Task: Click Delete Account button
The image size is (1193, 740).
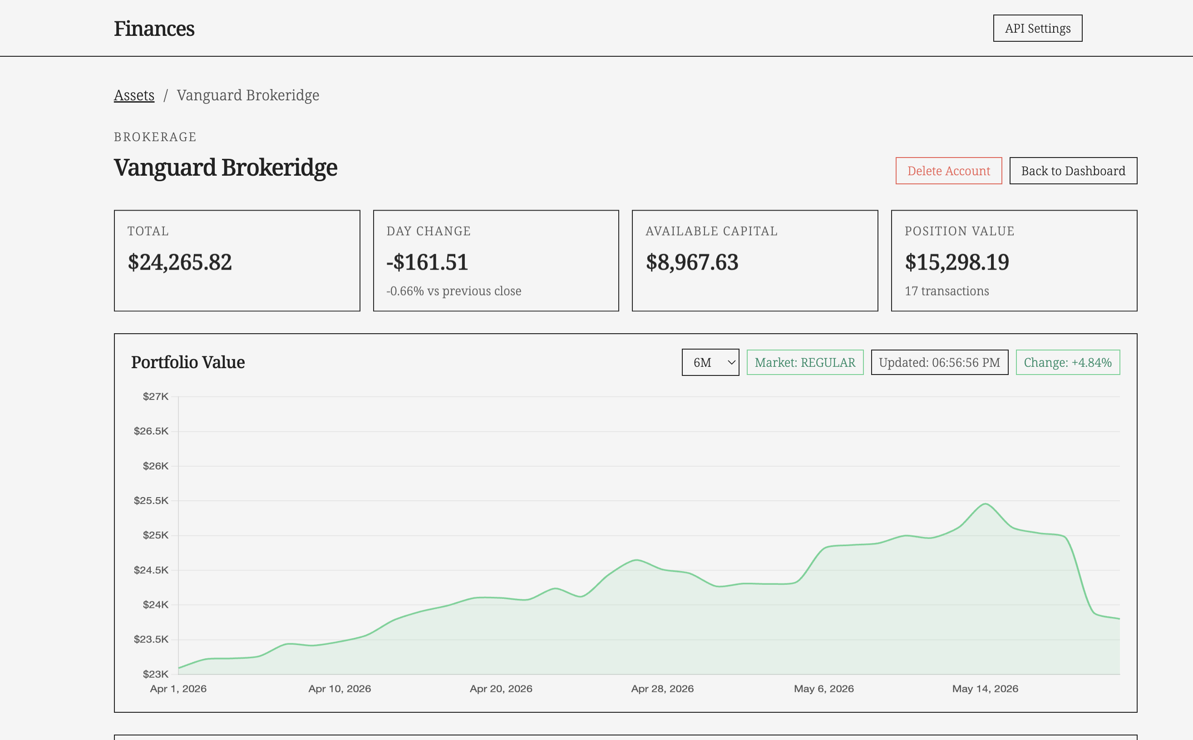Action: [948, 171]
